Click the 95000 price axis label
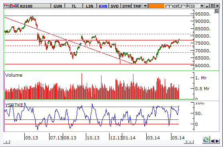223x147 pixels. pos(203,14)
